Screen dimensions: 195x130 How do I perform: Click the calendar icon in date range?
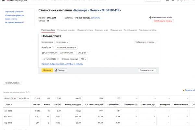(x=44, y=53)
